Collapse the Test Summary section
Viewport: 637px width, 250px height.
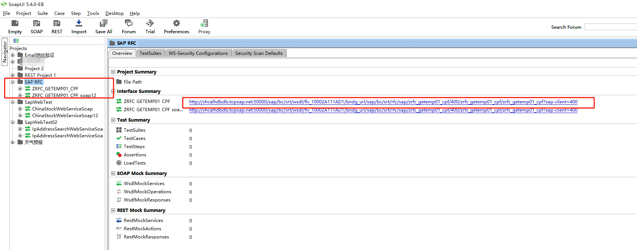(113, 120)
